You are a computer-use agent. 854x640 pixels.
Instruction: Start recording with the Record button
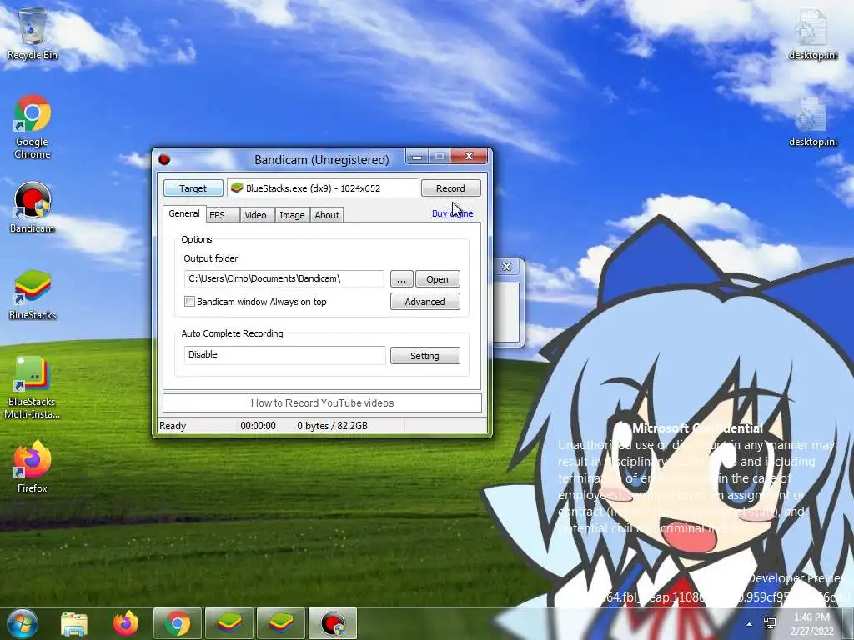pos(450,187)
